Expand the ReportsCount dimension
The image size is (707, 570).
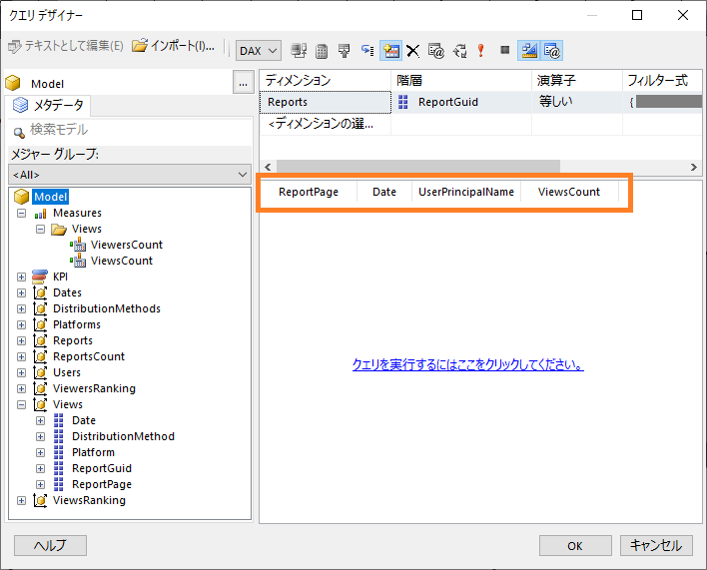(x=21, y=356)
